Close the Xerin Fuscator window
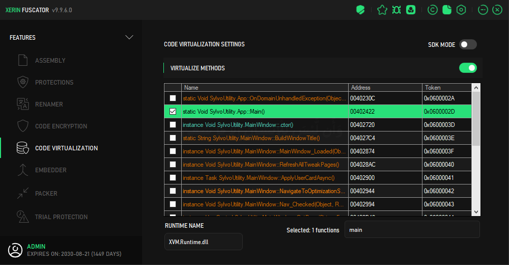509x265 pixels. (x=497, y=10)
